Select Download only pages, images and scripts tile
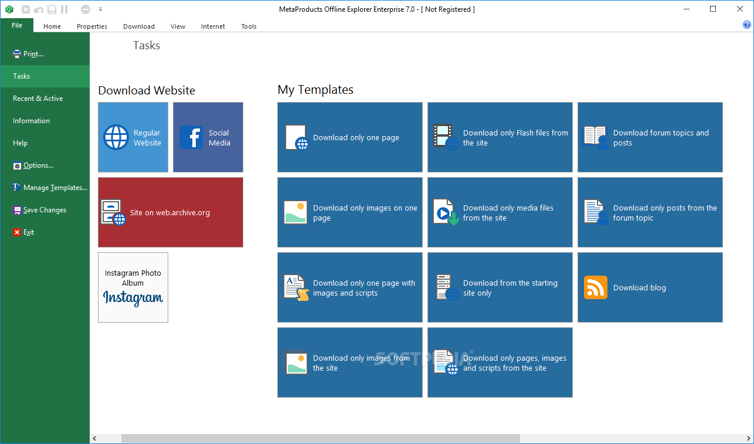 (500, 362)
